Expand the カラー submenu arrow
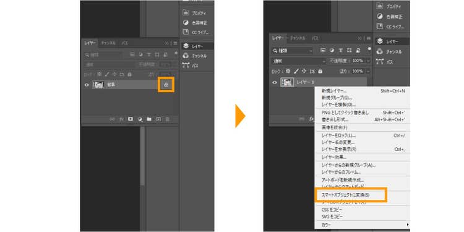Viewport: 464px width, 232px height. click(408, 225)
